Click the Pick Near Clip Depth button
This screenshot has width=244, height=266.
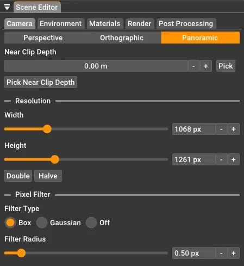[41, 82]
